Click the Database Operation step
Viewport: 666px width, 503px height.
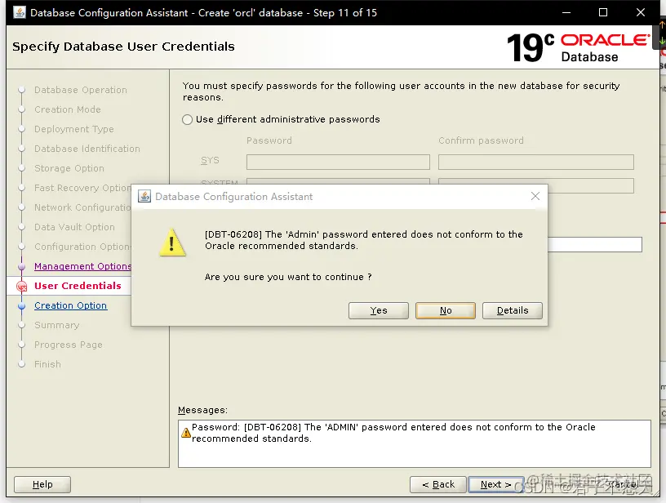[81, 90]
